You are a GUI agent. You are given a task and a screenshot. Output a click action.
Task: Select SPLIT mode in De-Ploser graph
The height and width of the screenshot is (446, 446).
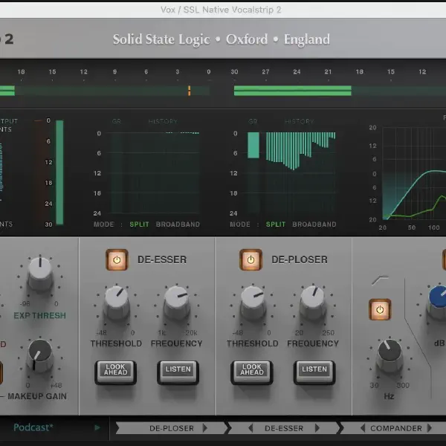(x=276, y=224)
